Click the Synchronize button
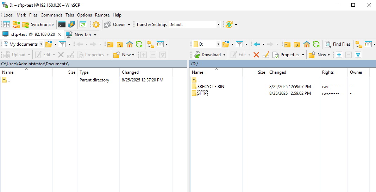The width and height of the screenshot is (376, 192). click(x=38, y=24)
